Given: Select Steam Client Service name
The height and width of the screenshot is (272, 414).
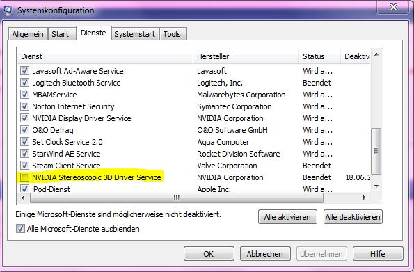Looking at the screenshot, I should click(x=66, y=166).
